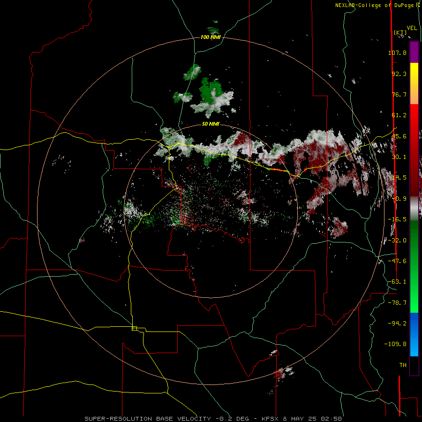This screenshot has height=422, width=422.
Task: Click the -0.9 legend value
Action: (399, 199)
